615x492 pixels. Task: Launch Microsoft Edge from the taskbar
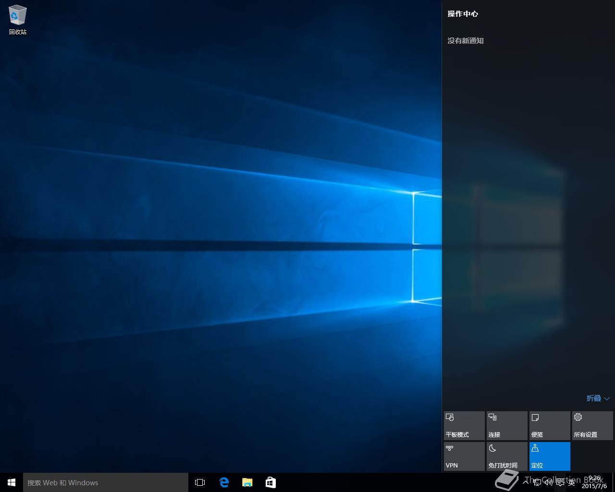(x=223, y=482)
